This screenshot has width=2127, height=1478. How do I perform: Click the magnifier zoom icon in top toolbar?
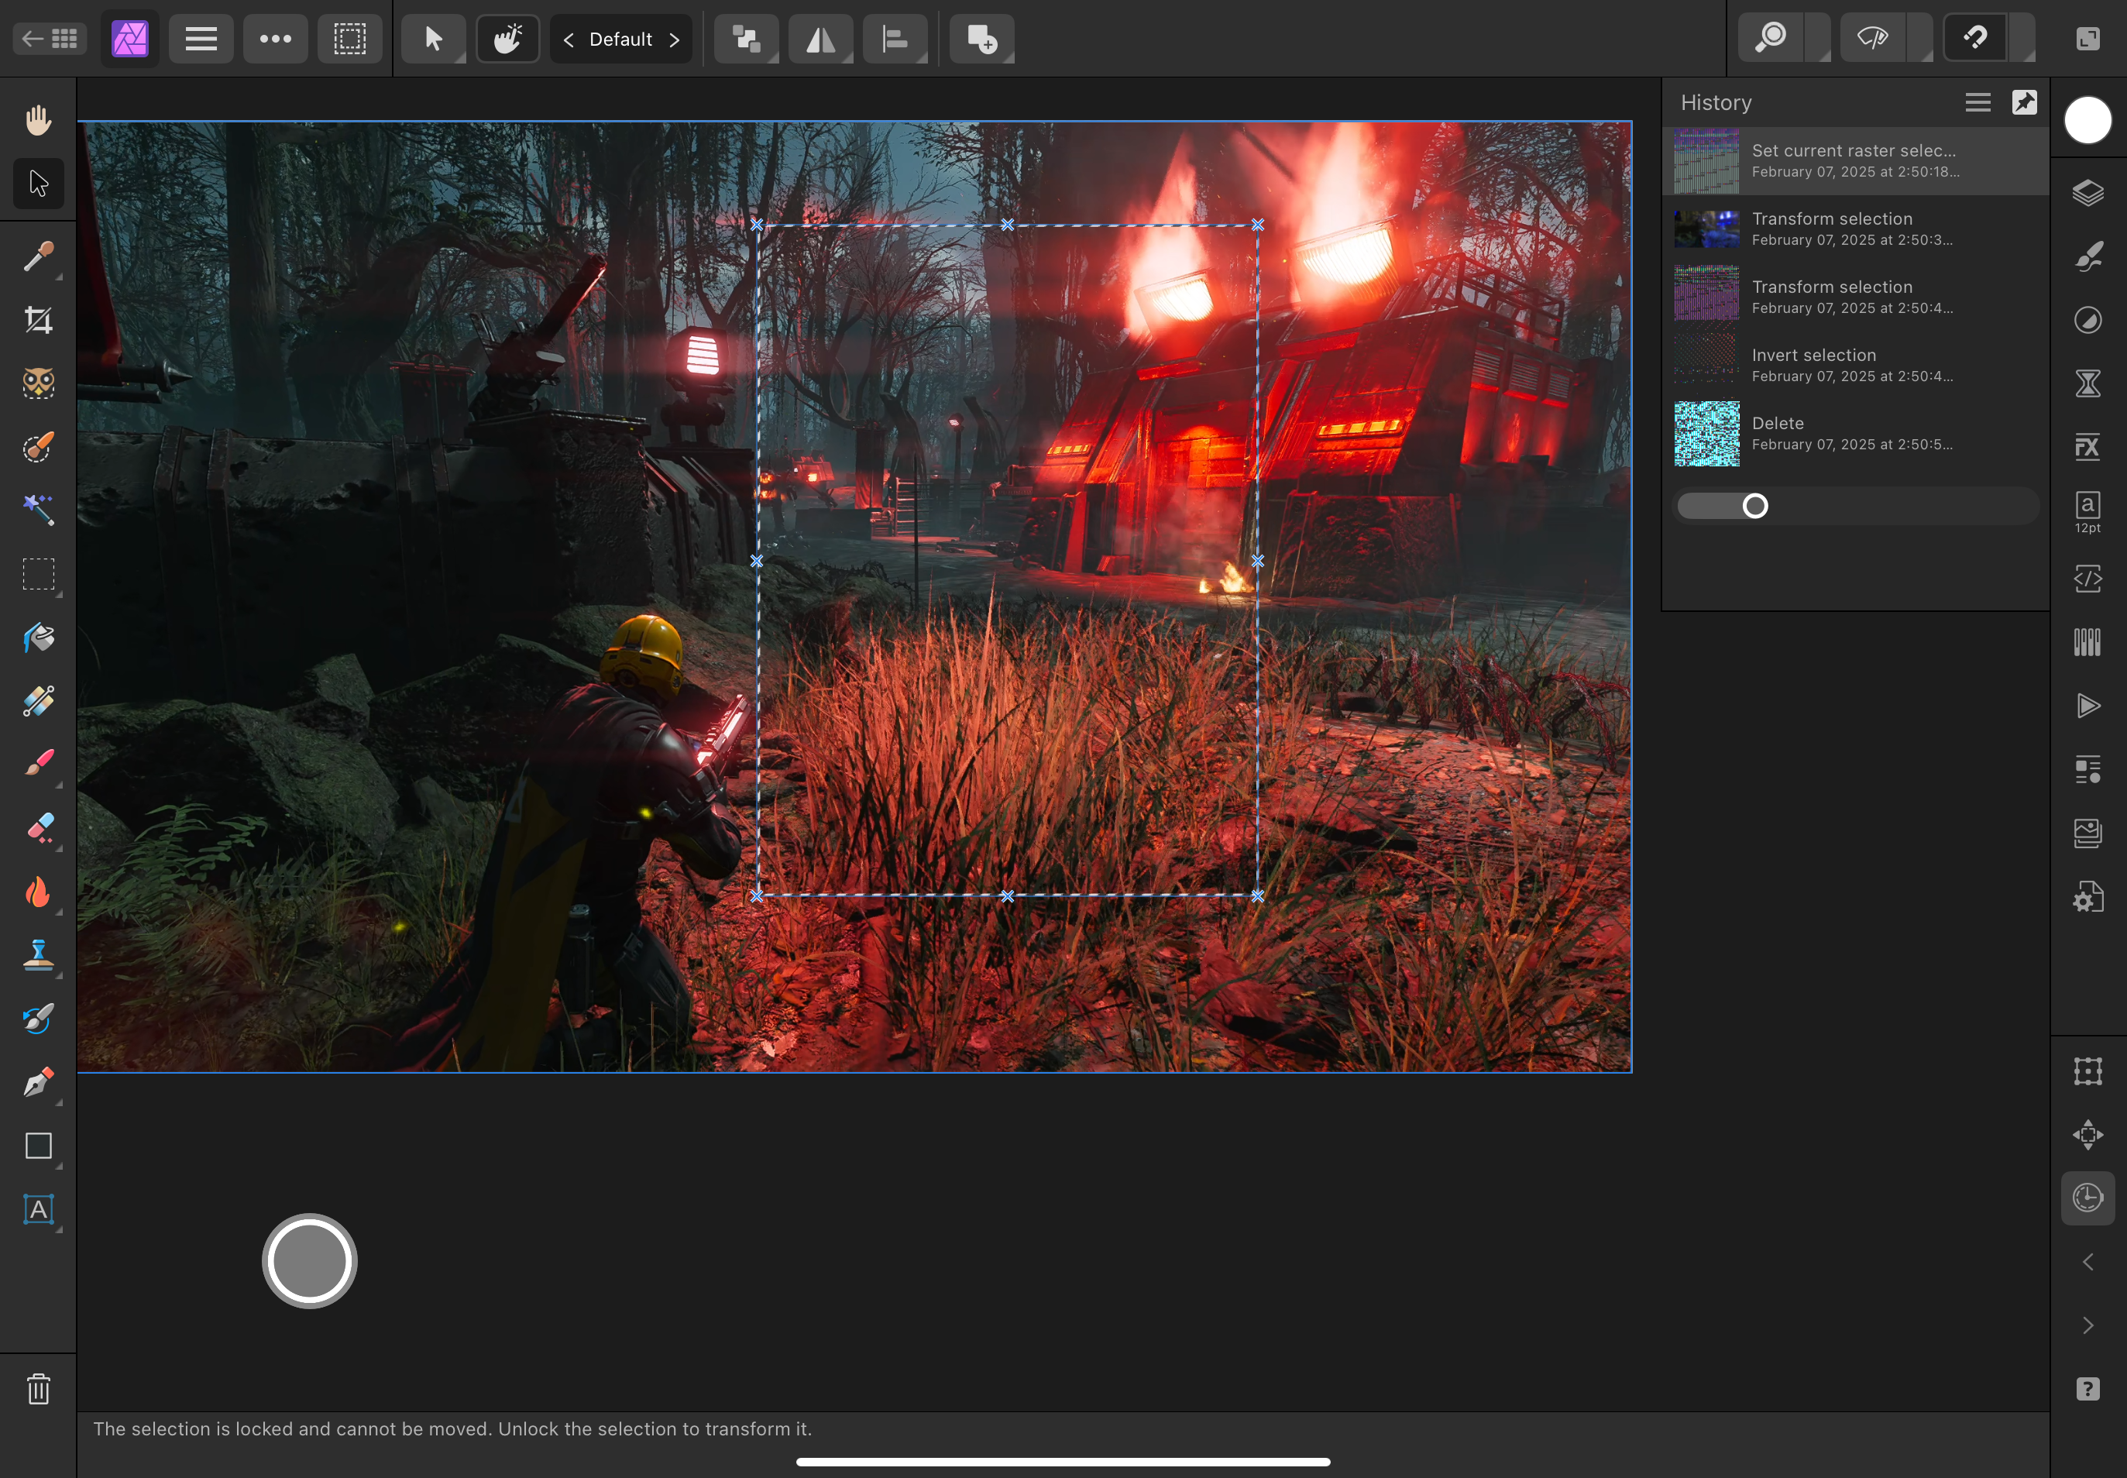1771,38
